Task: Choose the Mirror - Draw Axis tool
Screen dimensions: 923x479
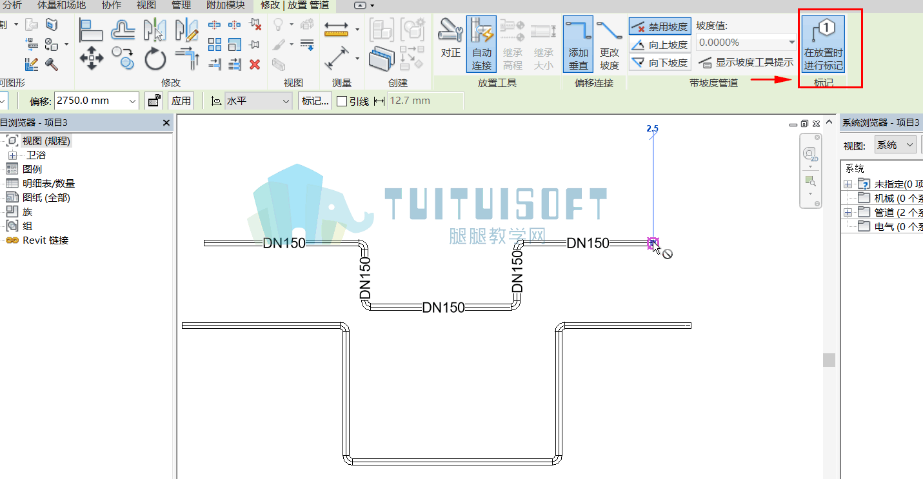Action: click(x=187, y=30)
